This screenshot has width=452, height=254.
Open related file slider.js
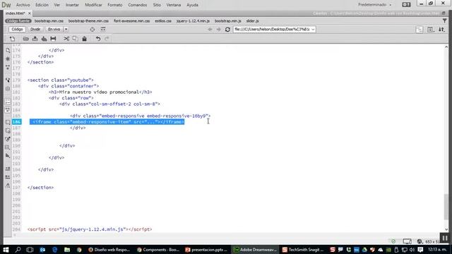[252, 21]
